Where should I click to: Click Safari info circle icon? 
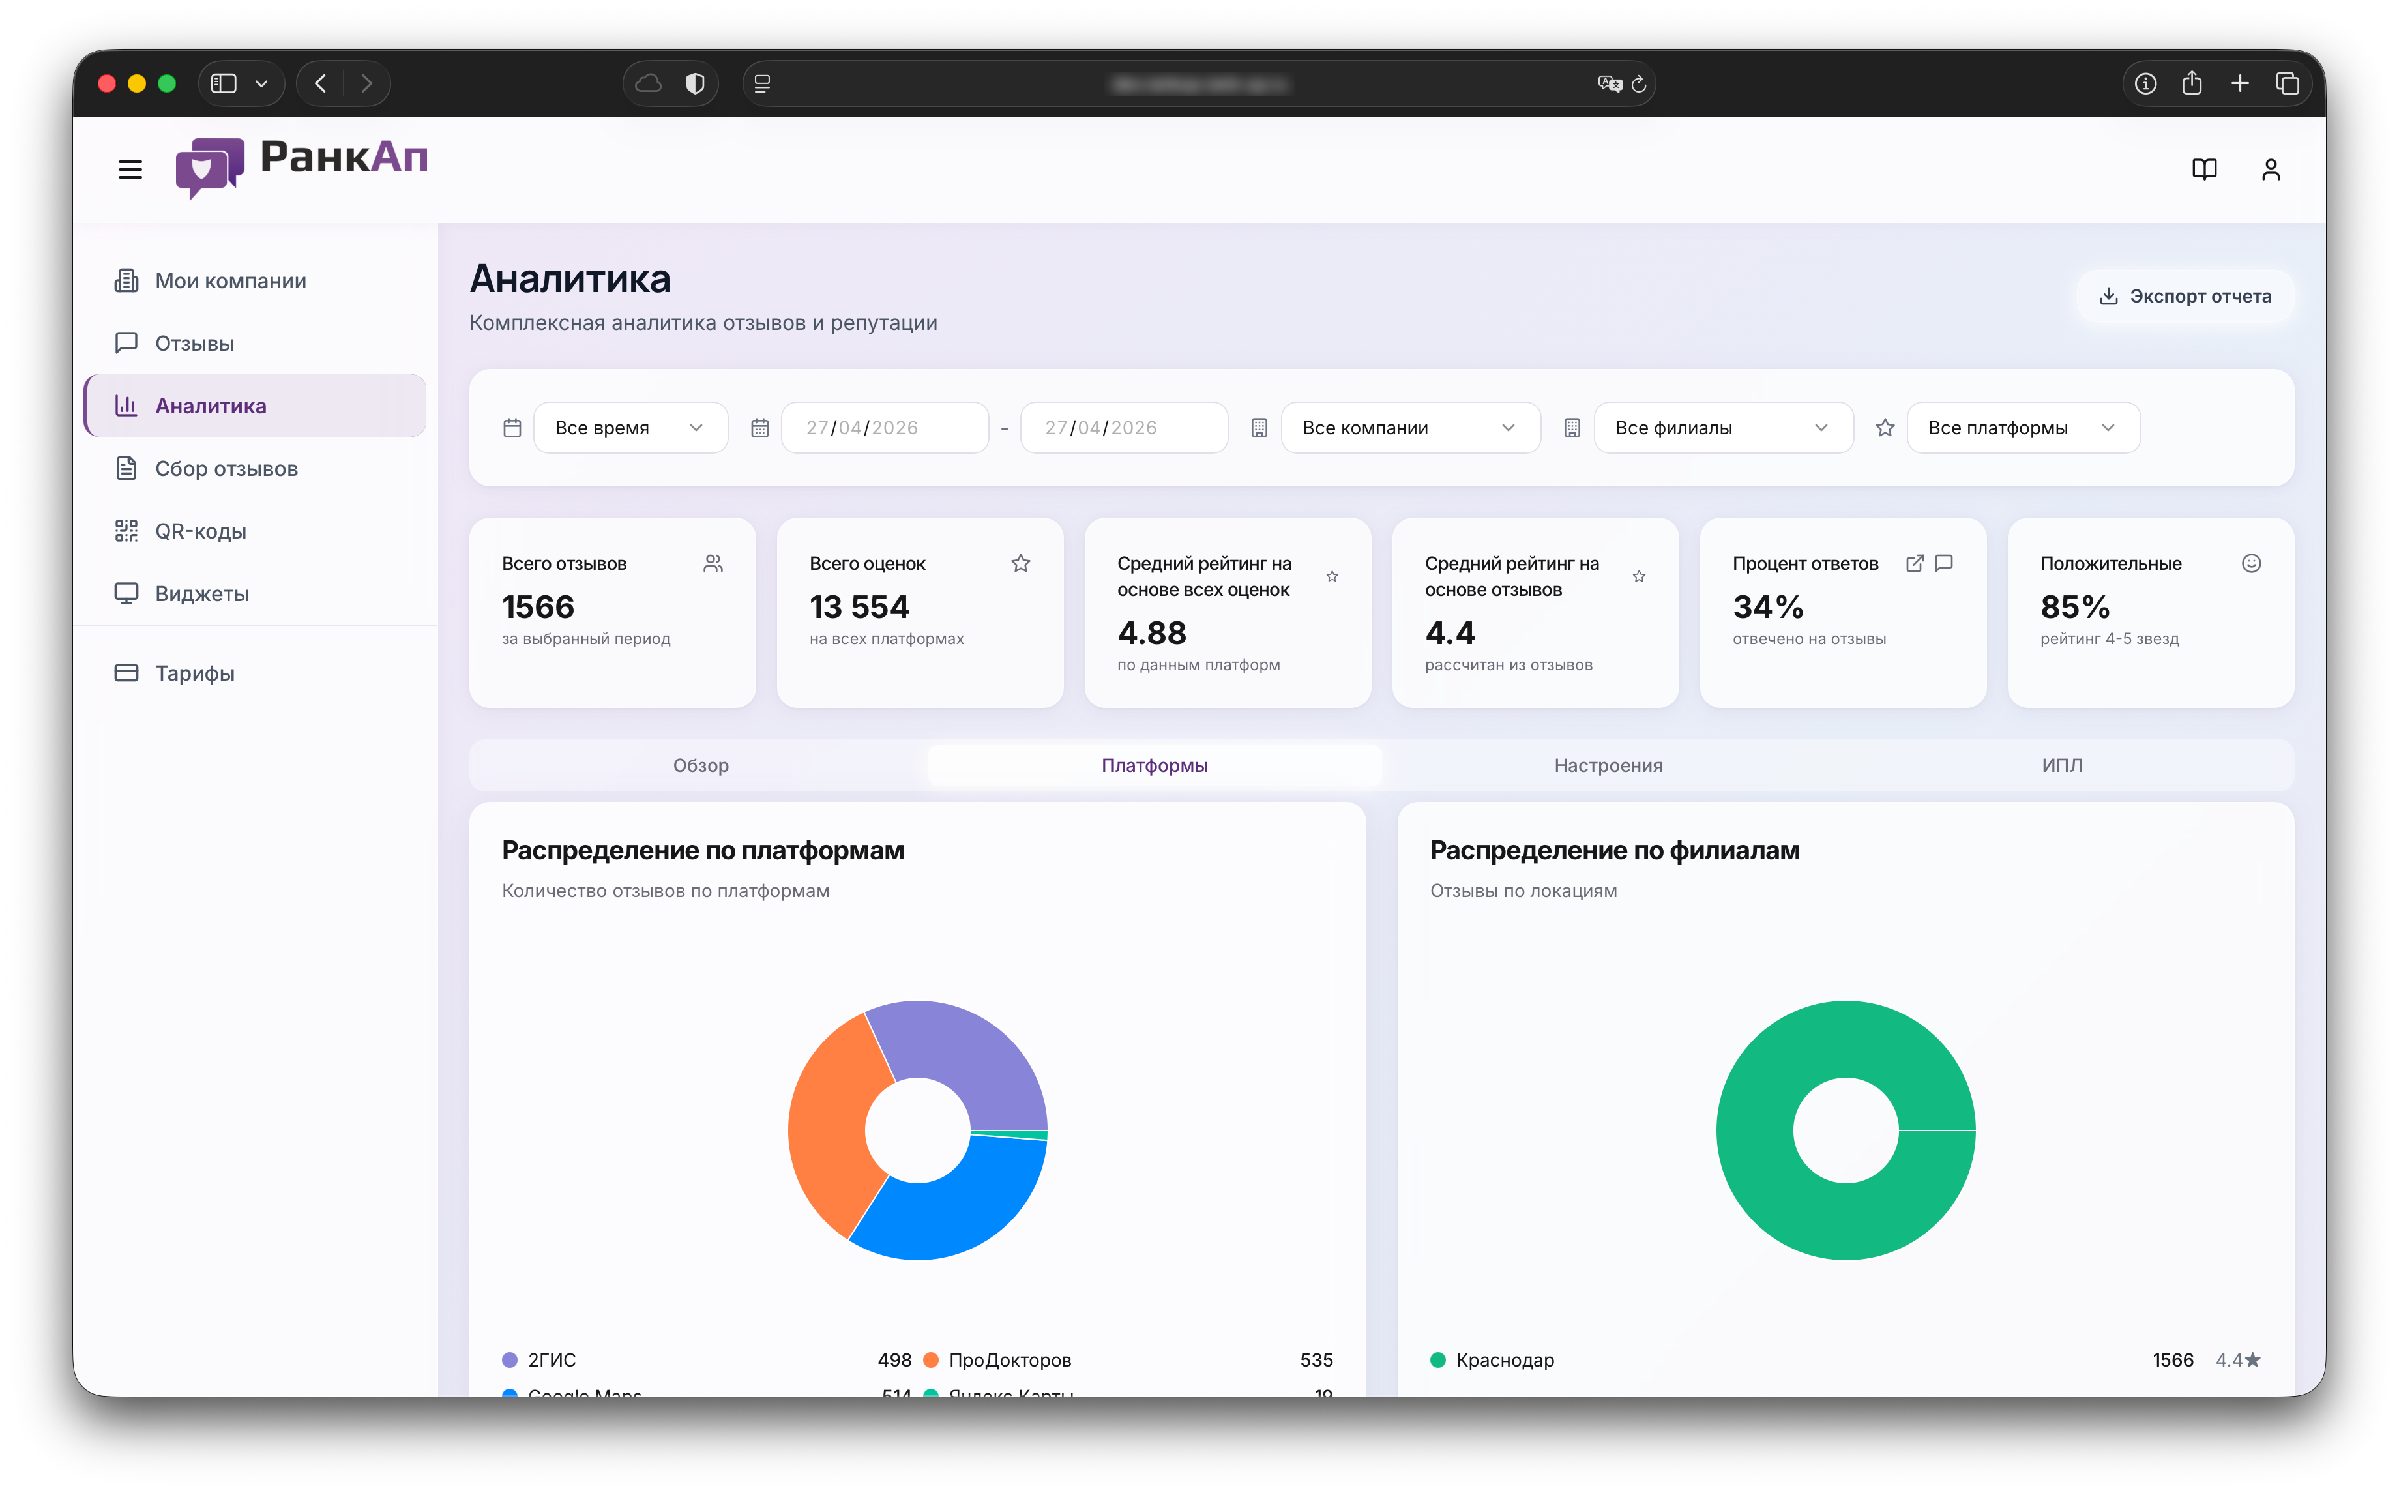2144,84
